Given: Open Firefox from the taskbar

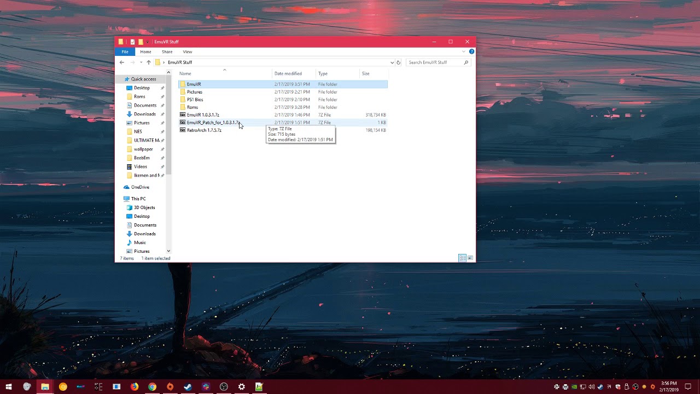Looking at the screenshot, I should [135, 387].
